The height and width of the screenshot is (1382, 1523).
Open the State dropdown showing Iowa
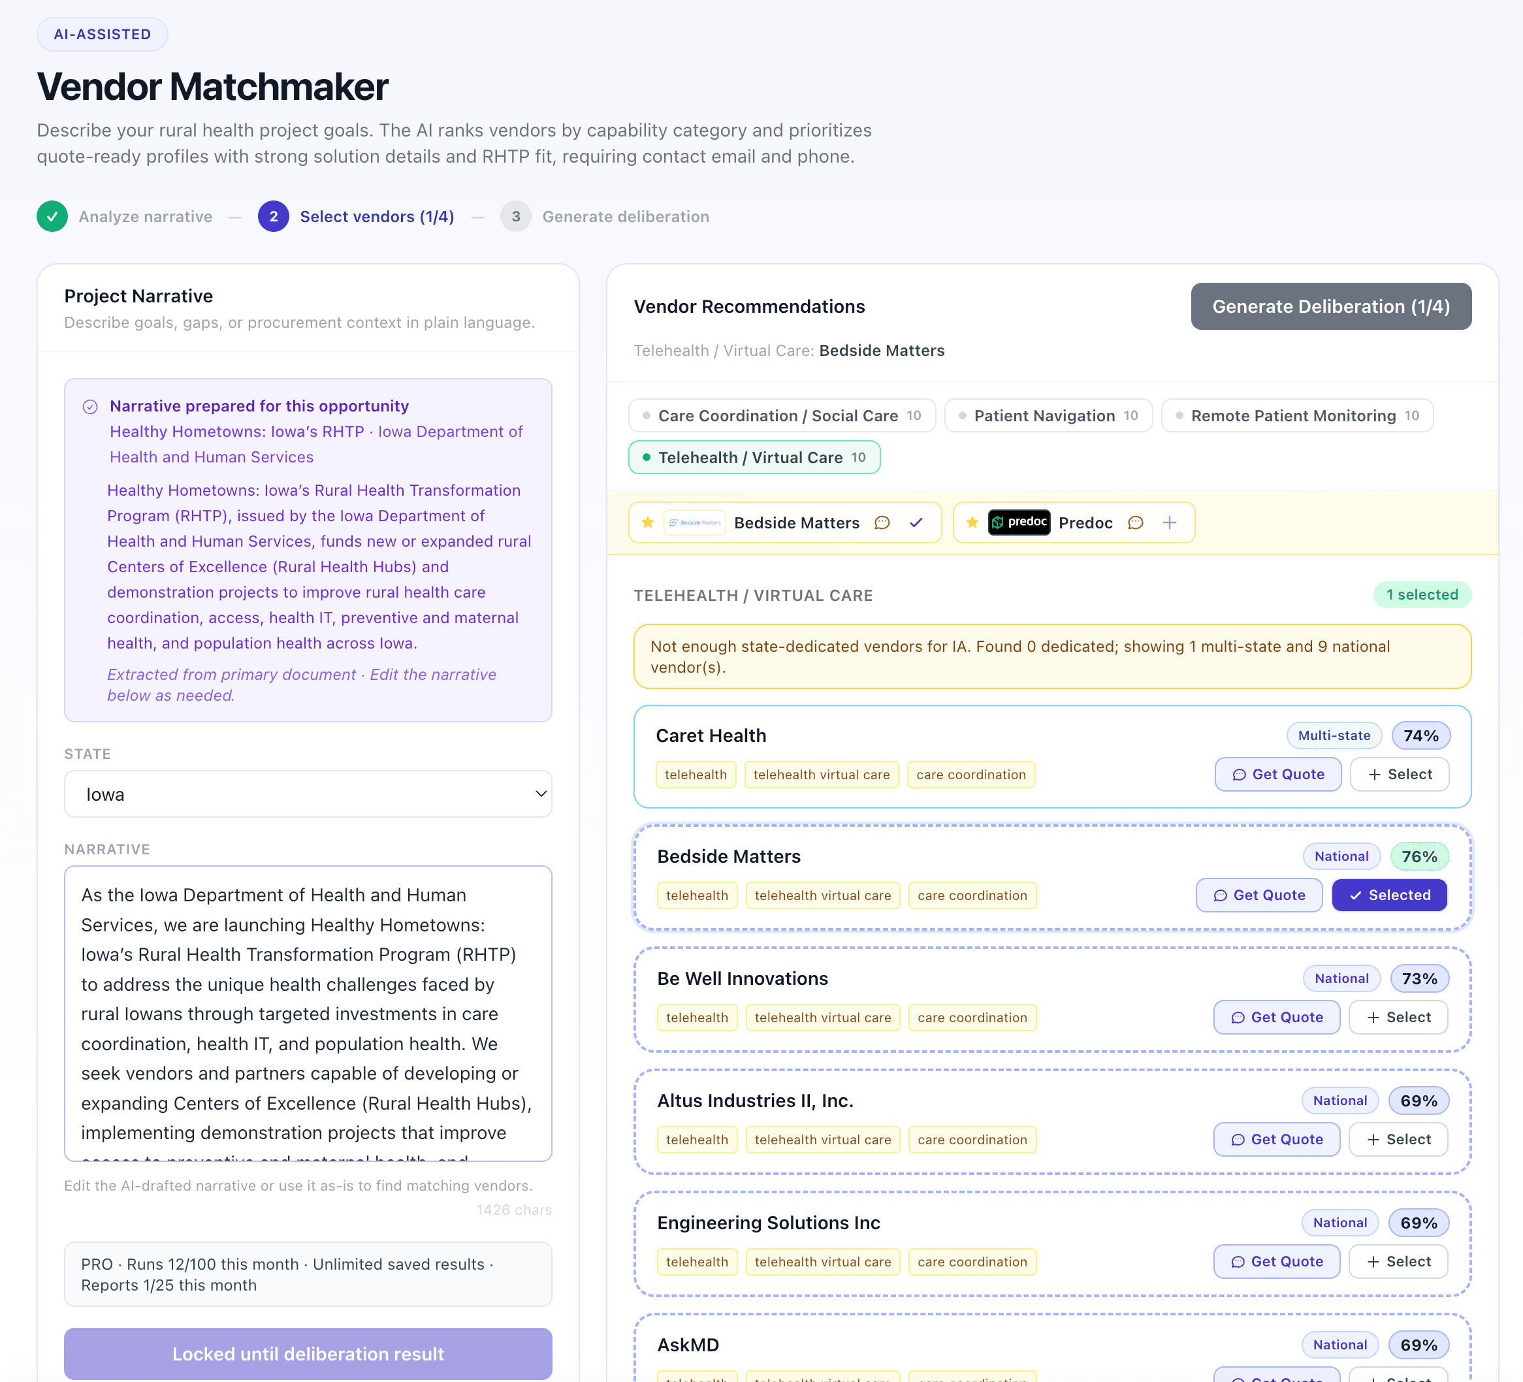pyautogui.click(x=308, y=794)
